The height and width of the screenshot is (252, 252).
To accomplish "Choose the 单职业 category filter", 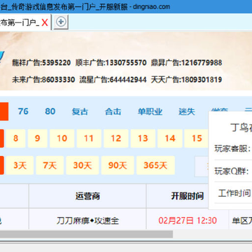I will pos(150,111).
